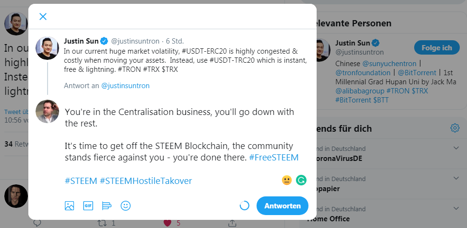Expand options for CoronaVirusDE trend
467x228 pixels.
(456, 148)
